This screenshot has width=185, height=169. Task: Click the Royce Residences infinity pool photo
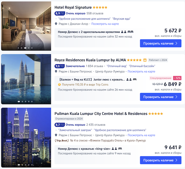(x=26, y=79)
